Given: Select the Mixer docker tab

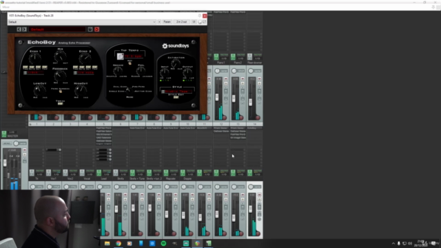Looking at the screenshot, I should click(x=6, y=7).
